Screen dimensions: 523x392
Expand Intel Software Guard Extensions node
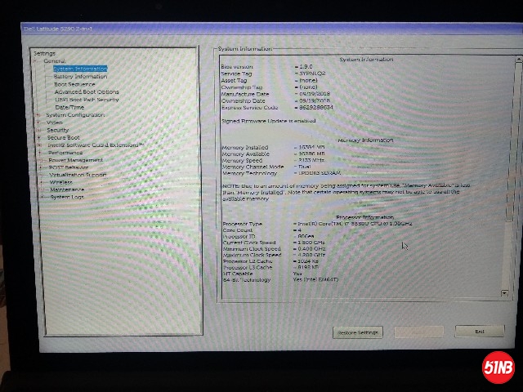tap(39, 145)
